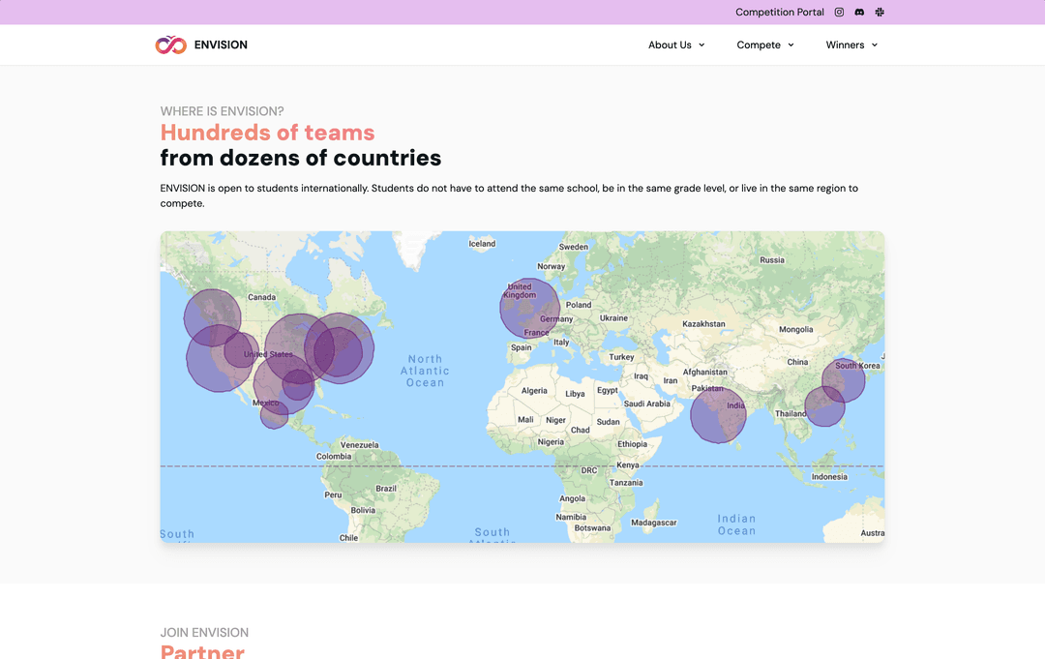Open the Slack icon link

click(880, 12)
